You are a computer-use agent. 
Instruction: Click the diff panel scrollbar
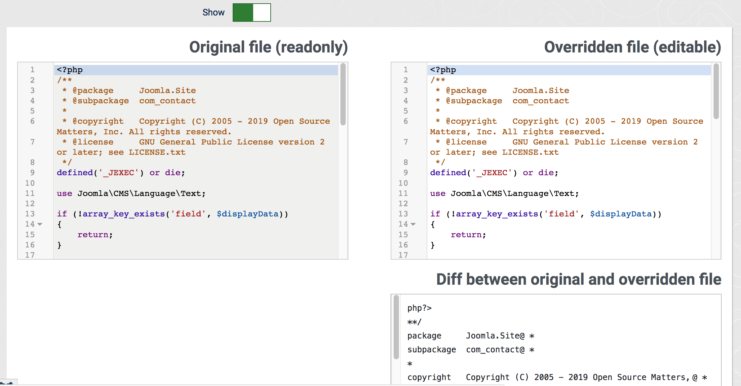click(396, 327)
